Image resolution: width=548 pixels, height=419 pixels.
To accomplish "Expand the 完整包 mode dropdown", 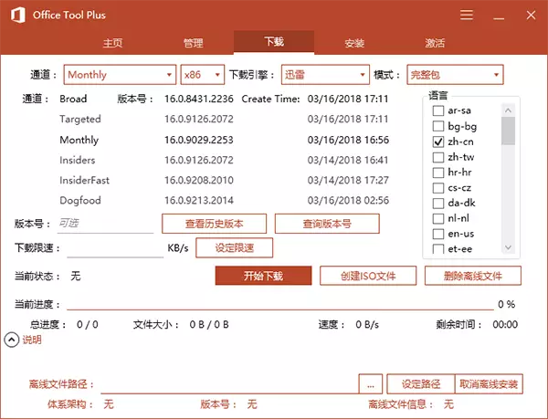I will click(454, 75).
